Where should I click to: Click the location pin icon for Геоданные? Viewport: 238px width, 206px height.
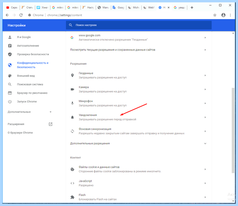73,75
